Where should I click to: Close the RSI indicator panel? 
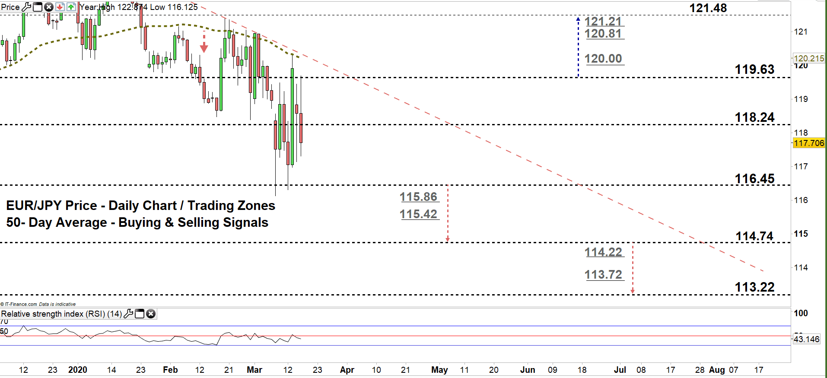coord(151,314)
